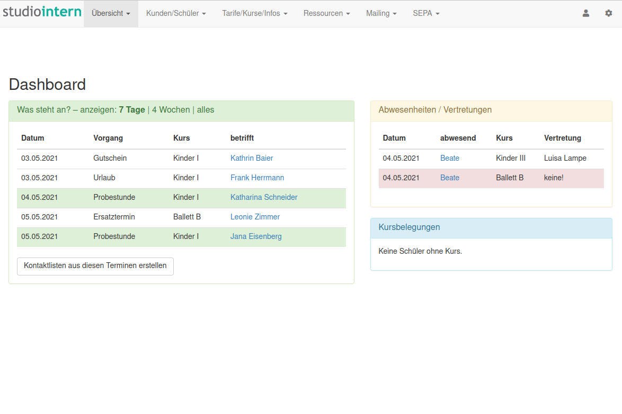Open Katharina Schneider's profile link

pos(264,197)
